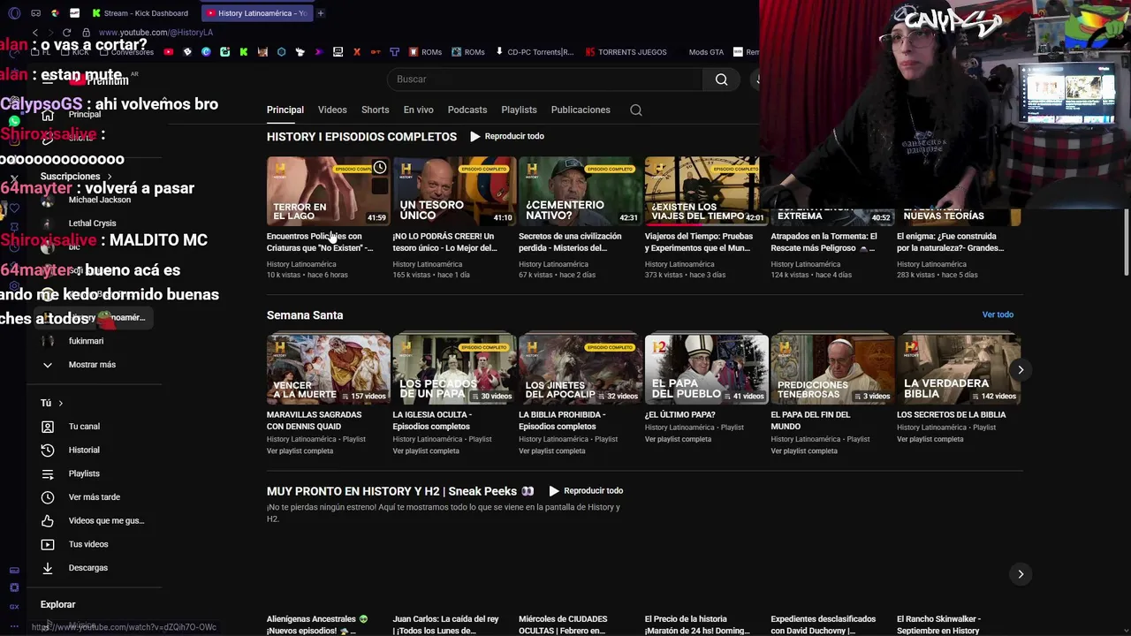The height and width of the screenshot is (636, 1131).
Task: Click the Ver más tarde clock icon
Action: coord(48,497)
